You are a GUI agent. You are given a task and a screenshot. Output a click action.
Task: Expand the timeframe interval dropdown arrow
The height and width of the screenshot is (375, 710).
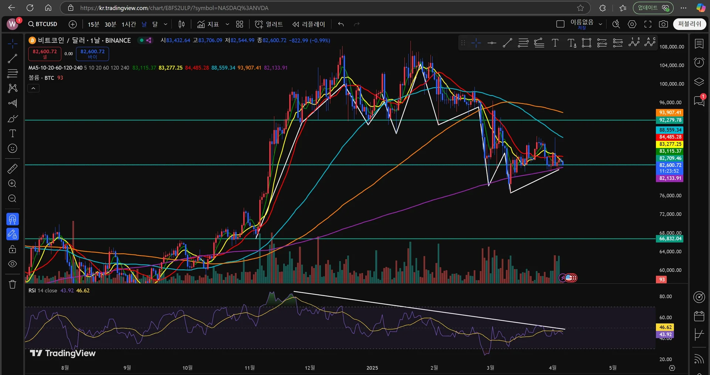click(x=165, y=24)
